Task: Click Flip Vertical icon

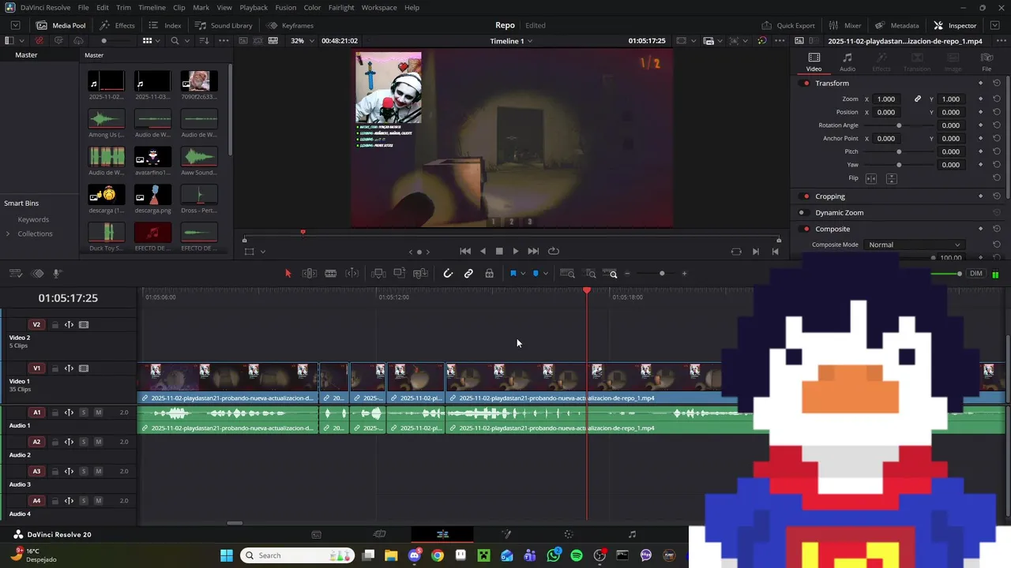Action: click(891, 178)
